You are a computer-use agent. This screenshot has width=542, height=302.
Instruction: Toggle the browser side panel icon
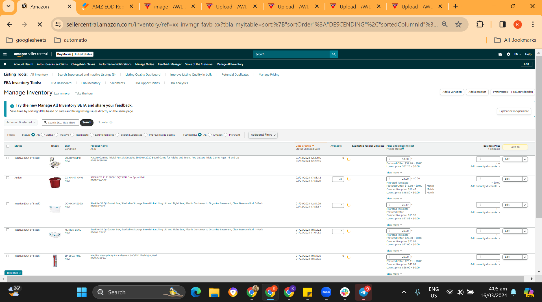point(502,25)
